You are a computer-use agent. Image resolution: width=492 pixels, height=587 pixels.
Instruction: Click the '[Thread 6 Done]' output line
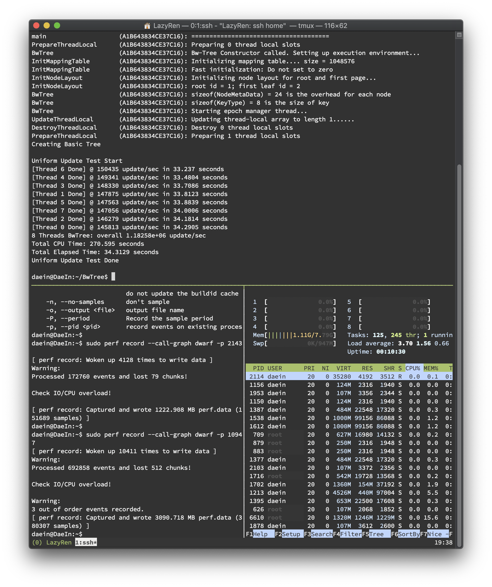coord(128,169)
